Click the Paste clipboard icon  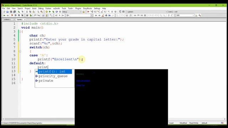click(33, 12)
